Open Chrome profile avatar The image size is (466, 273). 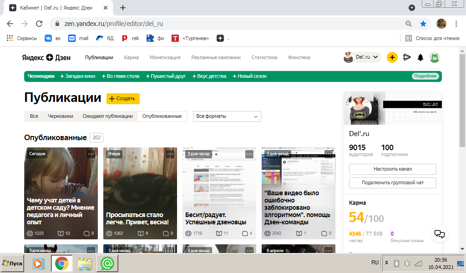[441, 24]
